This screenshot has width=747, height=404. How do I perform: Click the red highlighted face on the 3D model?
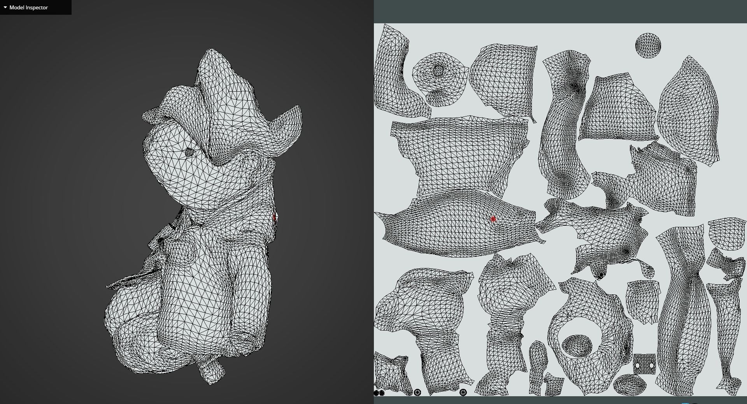coord(274,218)
